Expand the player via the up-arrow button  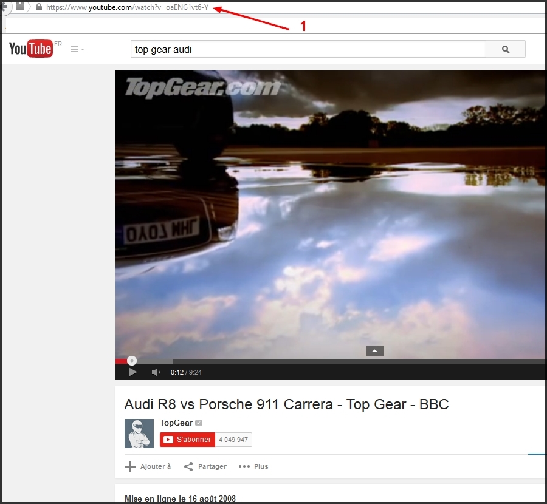374,350
